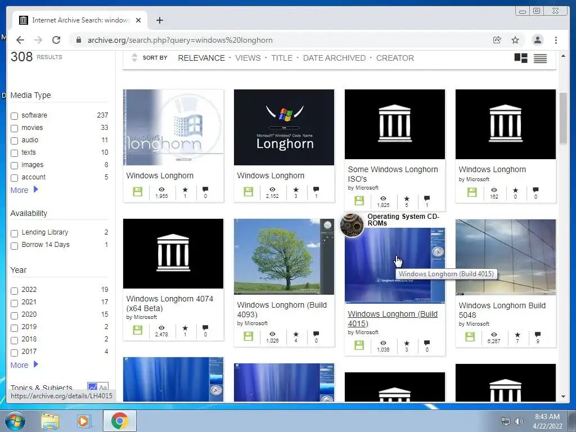
Task: Check the texts media type filter
Action: [14, 153]
